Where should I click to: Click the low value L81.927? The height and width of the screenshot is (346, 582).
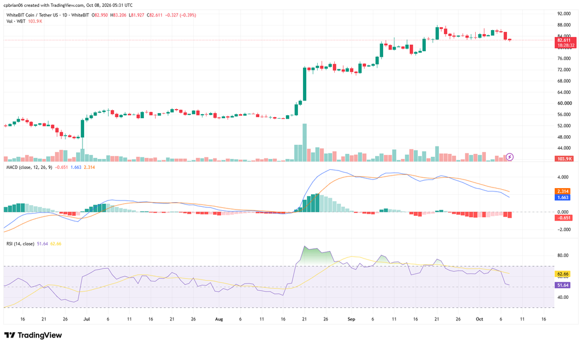[x=136, y=15]
